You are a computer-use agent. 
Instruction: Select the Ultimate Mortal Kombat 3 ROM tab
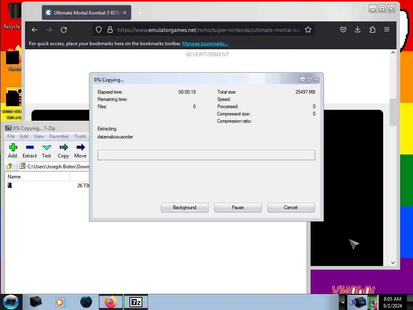pyautogui.click(x=86, y=13)
